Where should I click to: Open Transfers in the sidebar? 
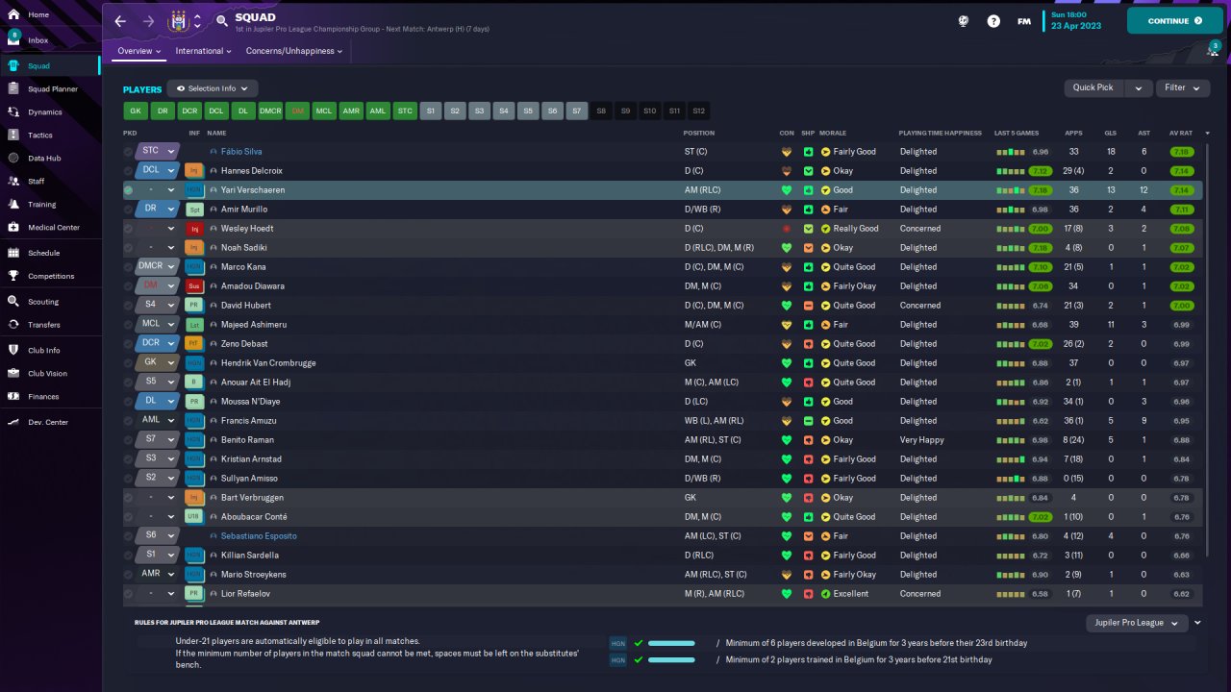coord(44,325)
